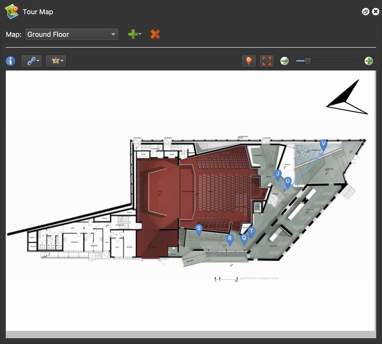Click the info icon on the toolbar

click(x=10, y=61)
